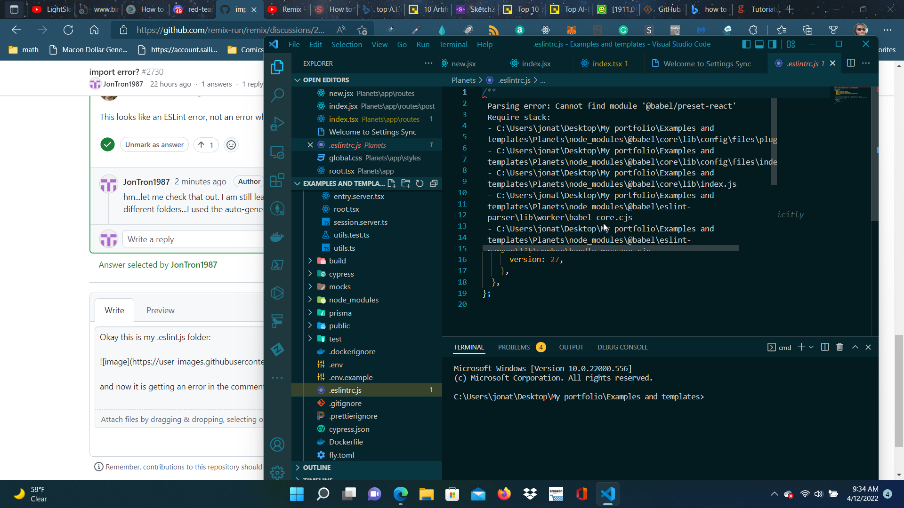Click the browser page vertical scrollbar
Viewport: 904px width, 508px height.
tap(899, 390)
